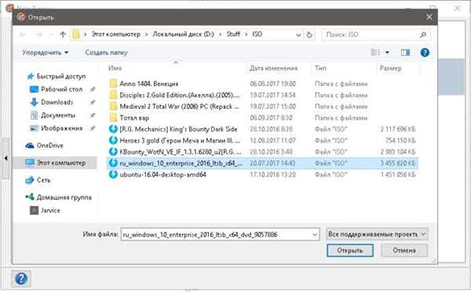Click the forward navigation arrow

point(39,34)
